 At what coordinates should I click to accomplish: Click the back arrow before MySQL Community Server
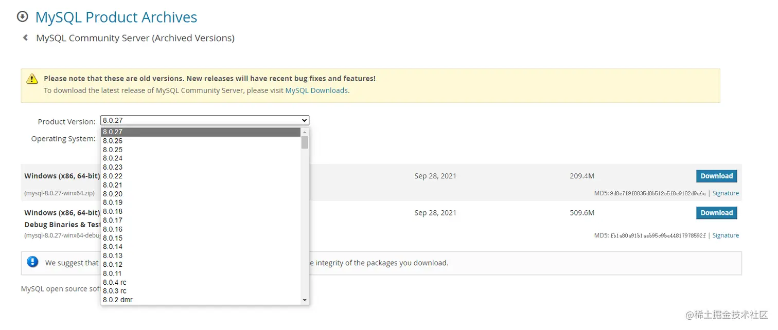25,38
